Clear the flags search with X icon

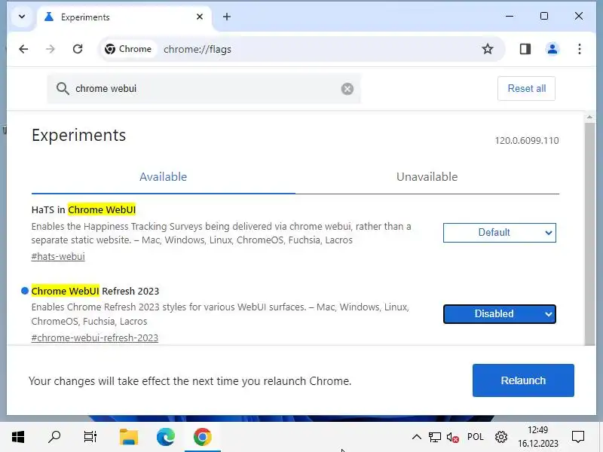(x=347, y=89)
